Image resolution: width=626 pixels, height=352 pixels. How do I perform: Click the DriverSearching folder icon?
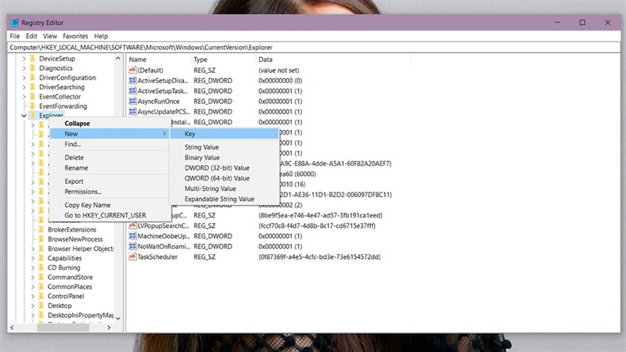click(33, 88)
